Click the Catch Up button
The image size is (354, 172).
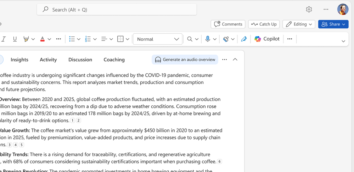coord(264,24)
